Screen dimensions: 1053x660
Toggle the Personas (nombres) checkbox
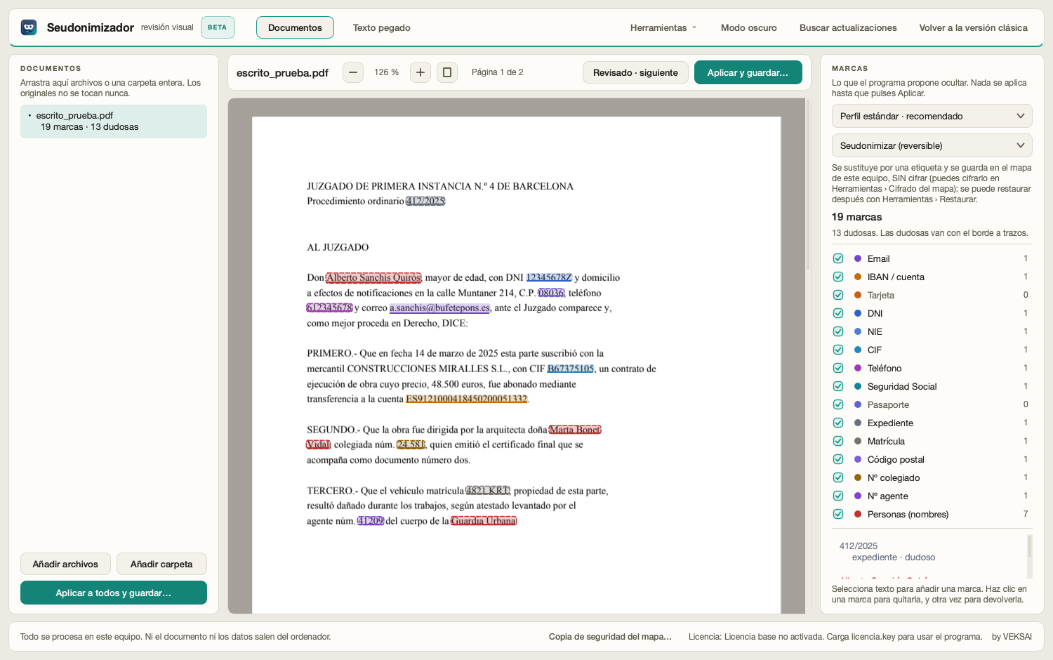(x=838, y=514)
